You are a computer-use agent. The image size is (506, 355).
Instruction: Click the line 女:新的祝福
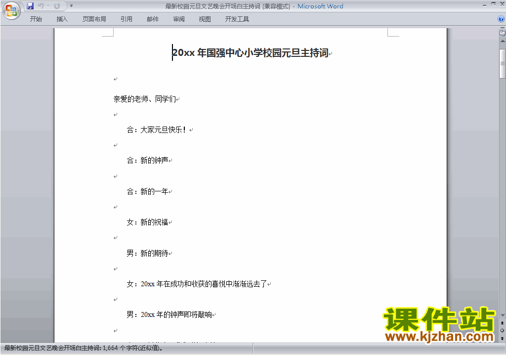147,222
